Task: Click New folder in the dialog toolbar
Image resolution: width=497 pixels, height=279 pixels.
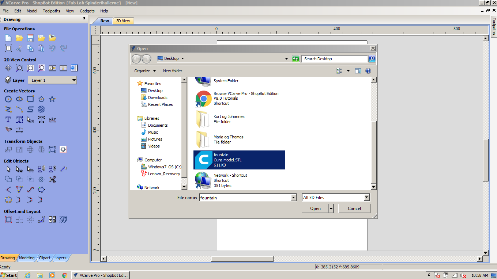Action: 173,71
